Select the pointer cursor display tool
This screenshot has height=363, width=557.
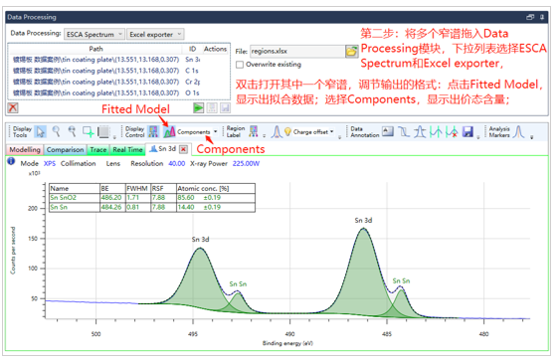[x=40, y=131]
